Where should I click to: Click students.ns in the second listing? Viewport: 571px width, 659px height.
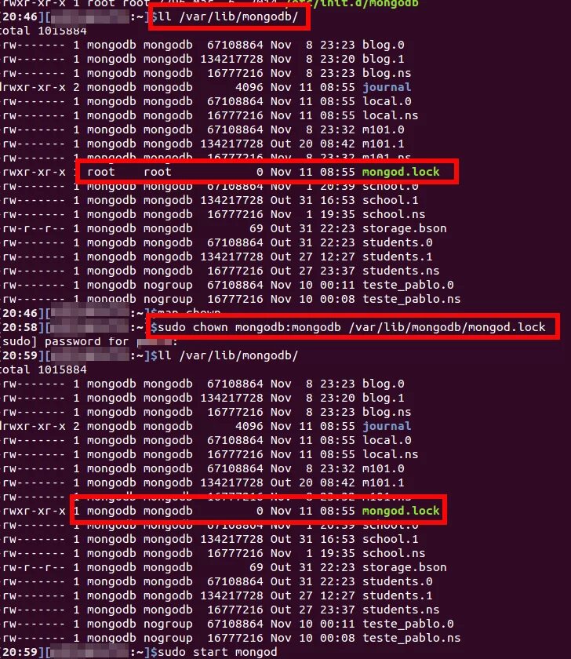(401, 610)
